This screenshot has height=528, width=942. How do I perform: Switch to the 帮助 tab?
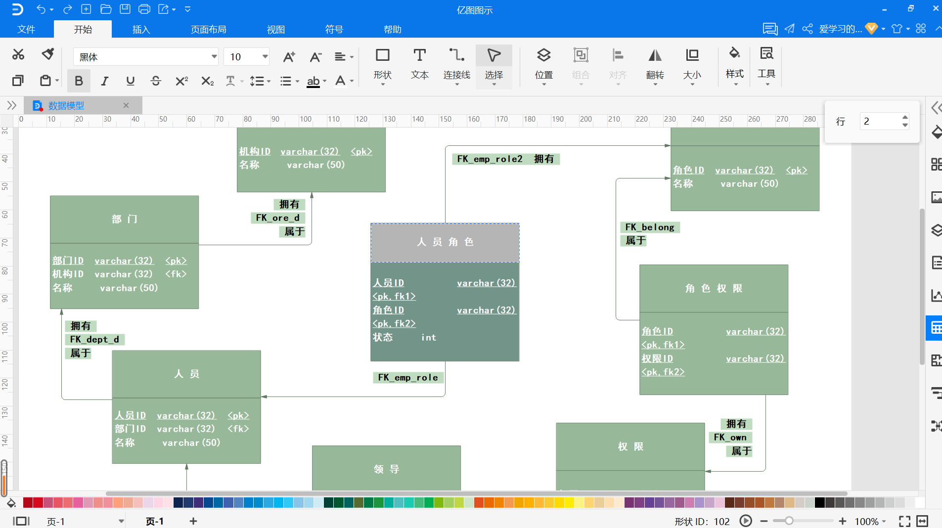pyautogui.click(x=393, y=29)
